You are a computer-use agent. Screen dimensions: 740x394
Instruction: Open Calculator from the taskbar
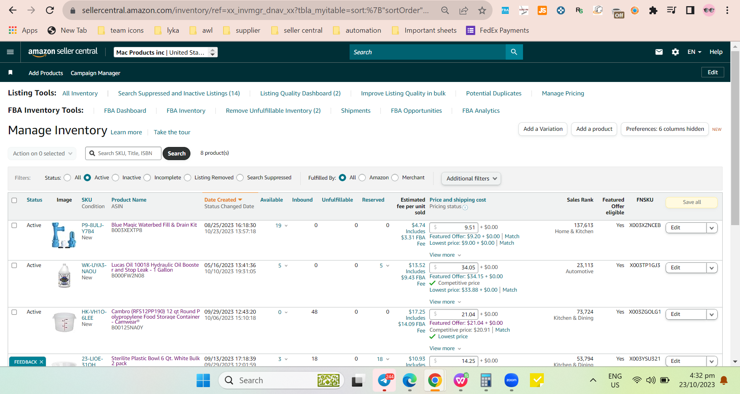486,381
